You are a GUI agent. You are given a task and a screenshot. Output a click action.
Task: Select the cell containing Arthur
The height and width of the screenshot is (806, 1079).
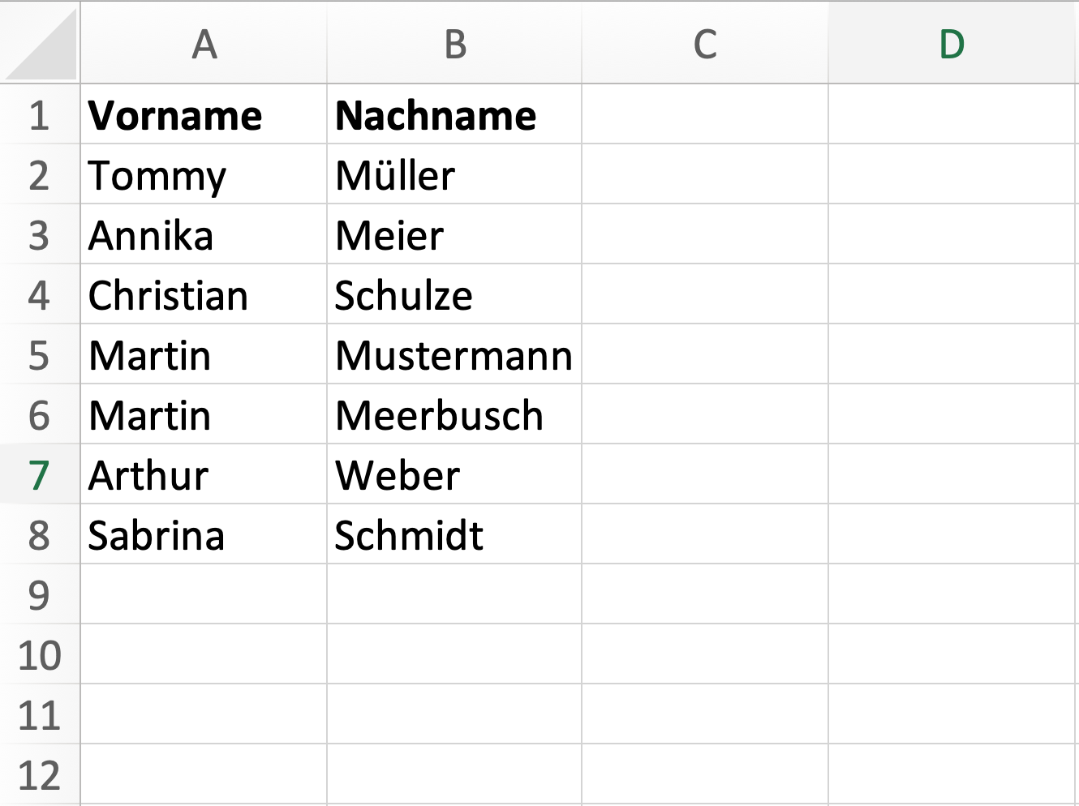tap(204, 475)
